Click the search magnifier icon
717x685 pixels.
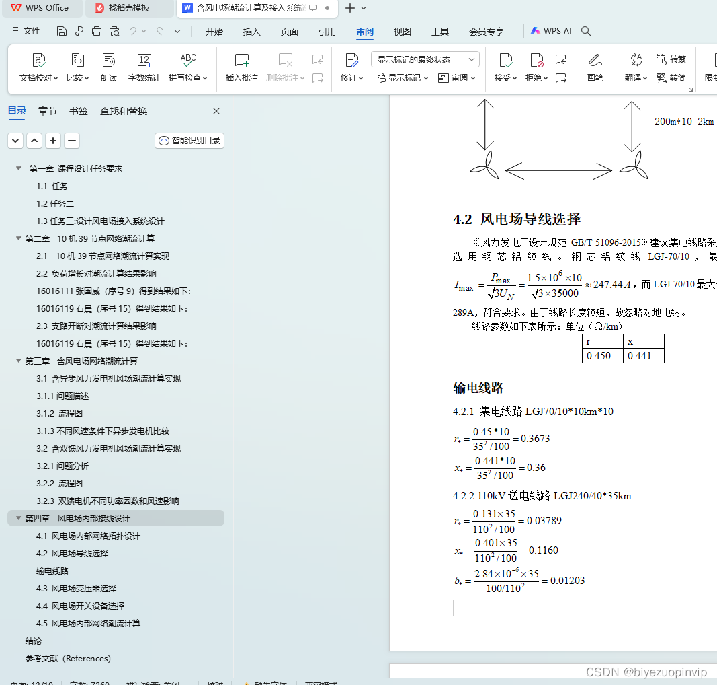(586, 31)
